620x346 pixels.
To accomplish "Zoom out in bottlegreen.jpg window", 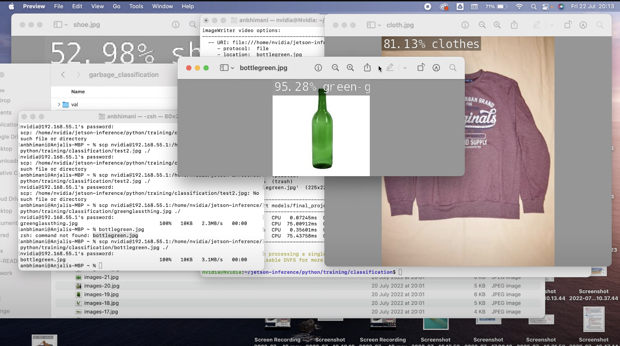I will pos(335,68).
